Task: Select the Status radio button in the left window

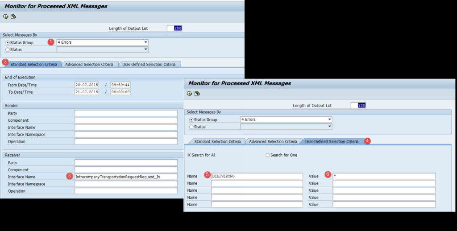Action: (x=8, y=49)
